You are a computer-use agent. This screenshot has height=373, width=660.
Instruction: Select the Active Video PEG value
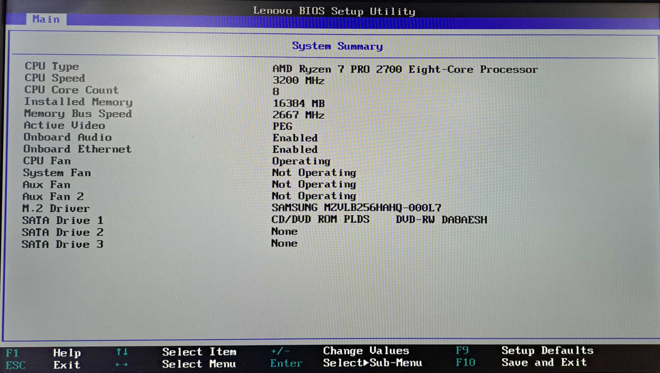[x=282, y=126]
